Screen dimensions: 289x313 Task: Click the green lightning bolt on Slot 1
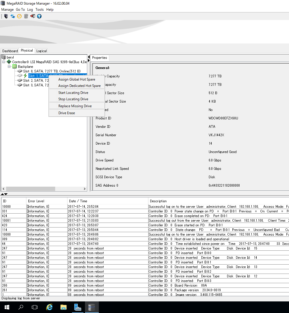point(25,76)
